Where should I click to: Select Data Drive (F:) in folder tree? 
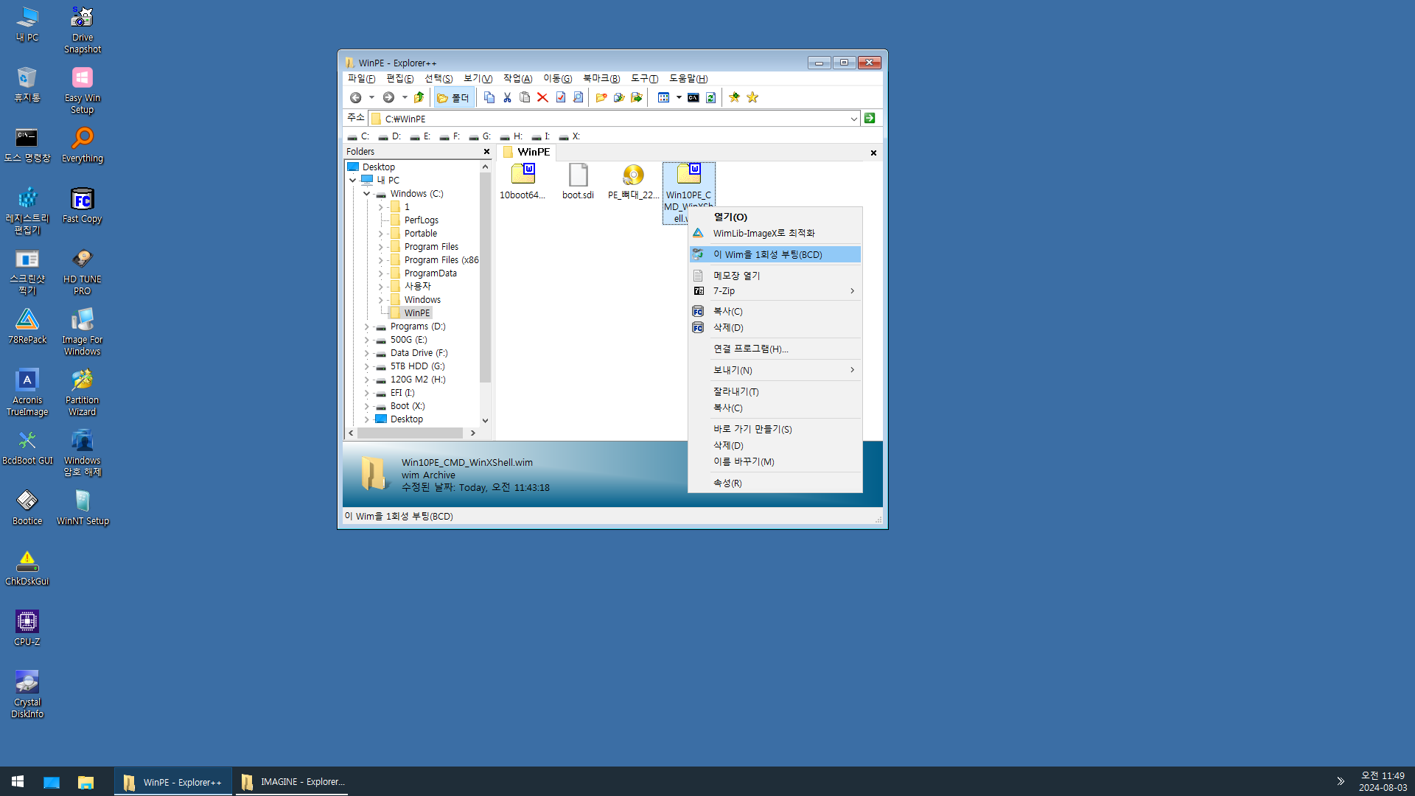coord(419,353)
